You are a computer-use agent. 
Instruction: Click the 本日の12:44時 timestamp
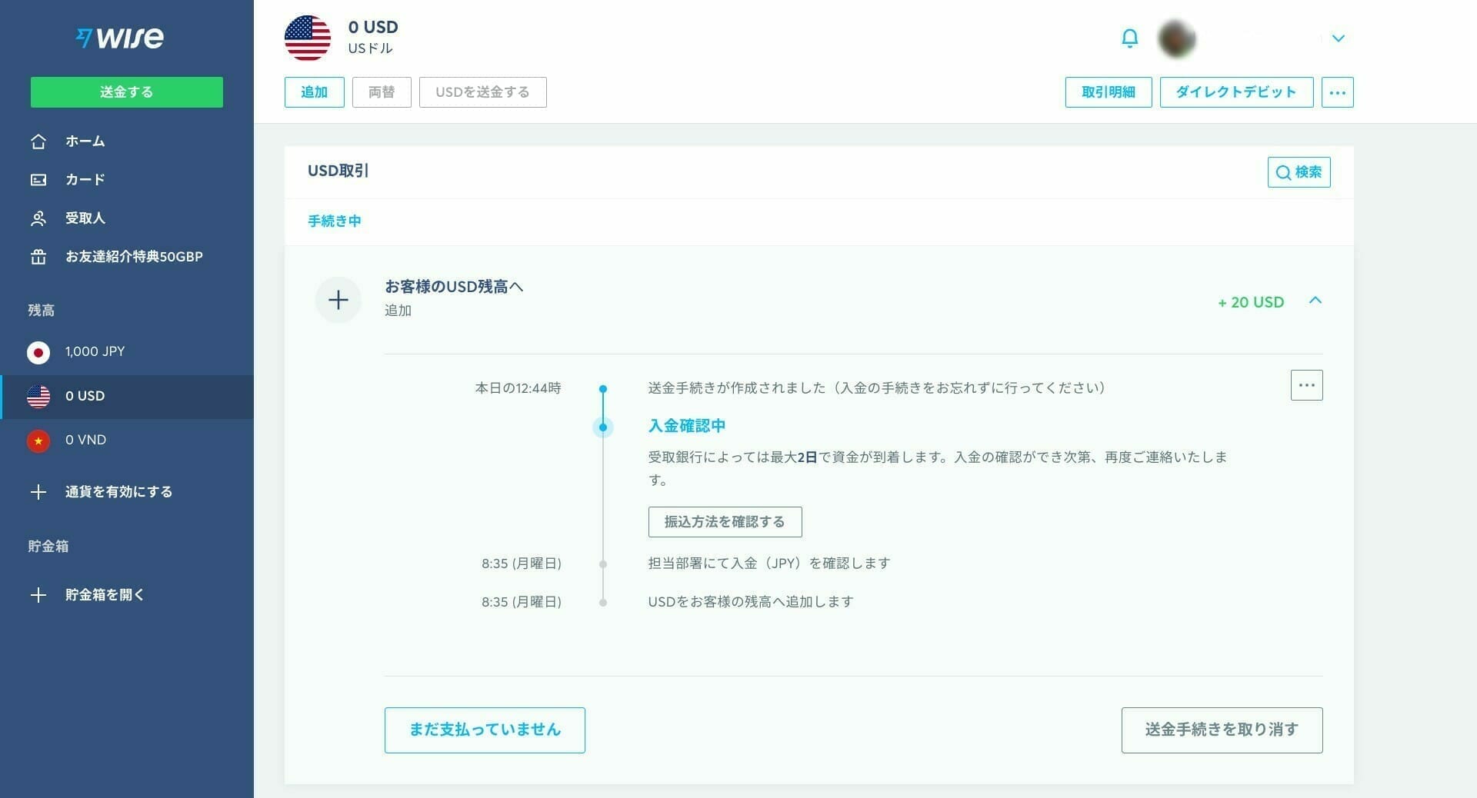click(518, 388)
